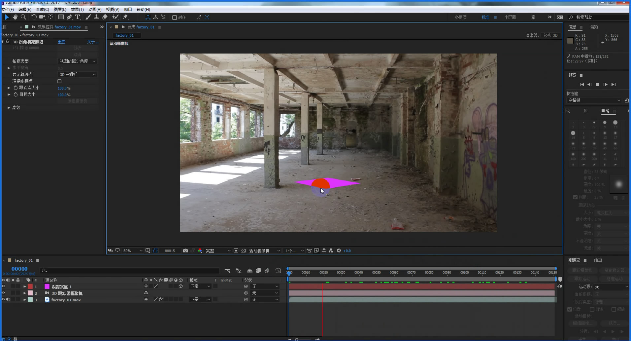The image size is (631, 341).
Task: Open the 文件(F) menu
Action: click(8, 10)
